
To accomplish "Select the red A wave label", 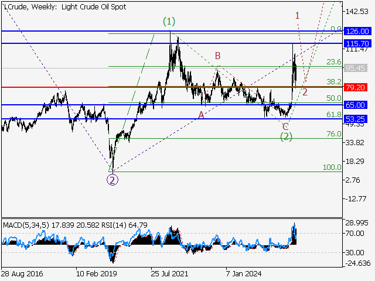I will (x=201, y=115).
